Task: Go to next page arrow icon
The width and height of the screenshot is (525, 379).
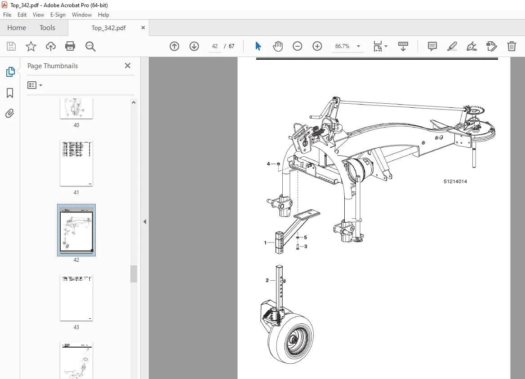Action: tap(194, 46)
